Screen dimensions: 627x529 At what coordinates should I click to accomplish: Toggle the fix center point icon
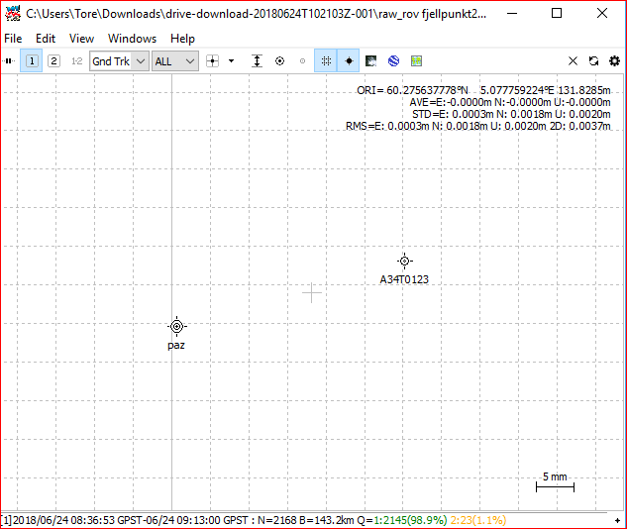pos(349,61)
